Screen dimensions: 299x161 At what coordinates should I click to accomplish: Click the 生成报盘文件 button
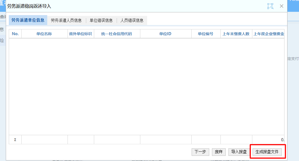tap(267, 152)
